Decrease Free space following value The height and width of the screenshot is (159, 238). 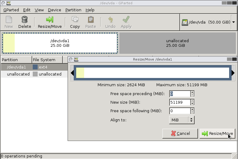(192, 113)
